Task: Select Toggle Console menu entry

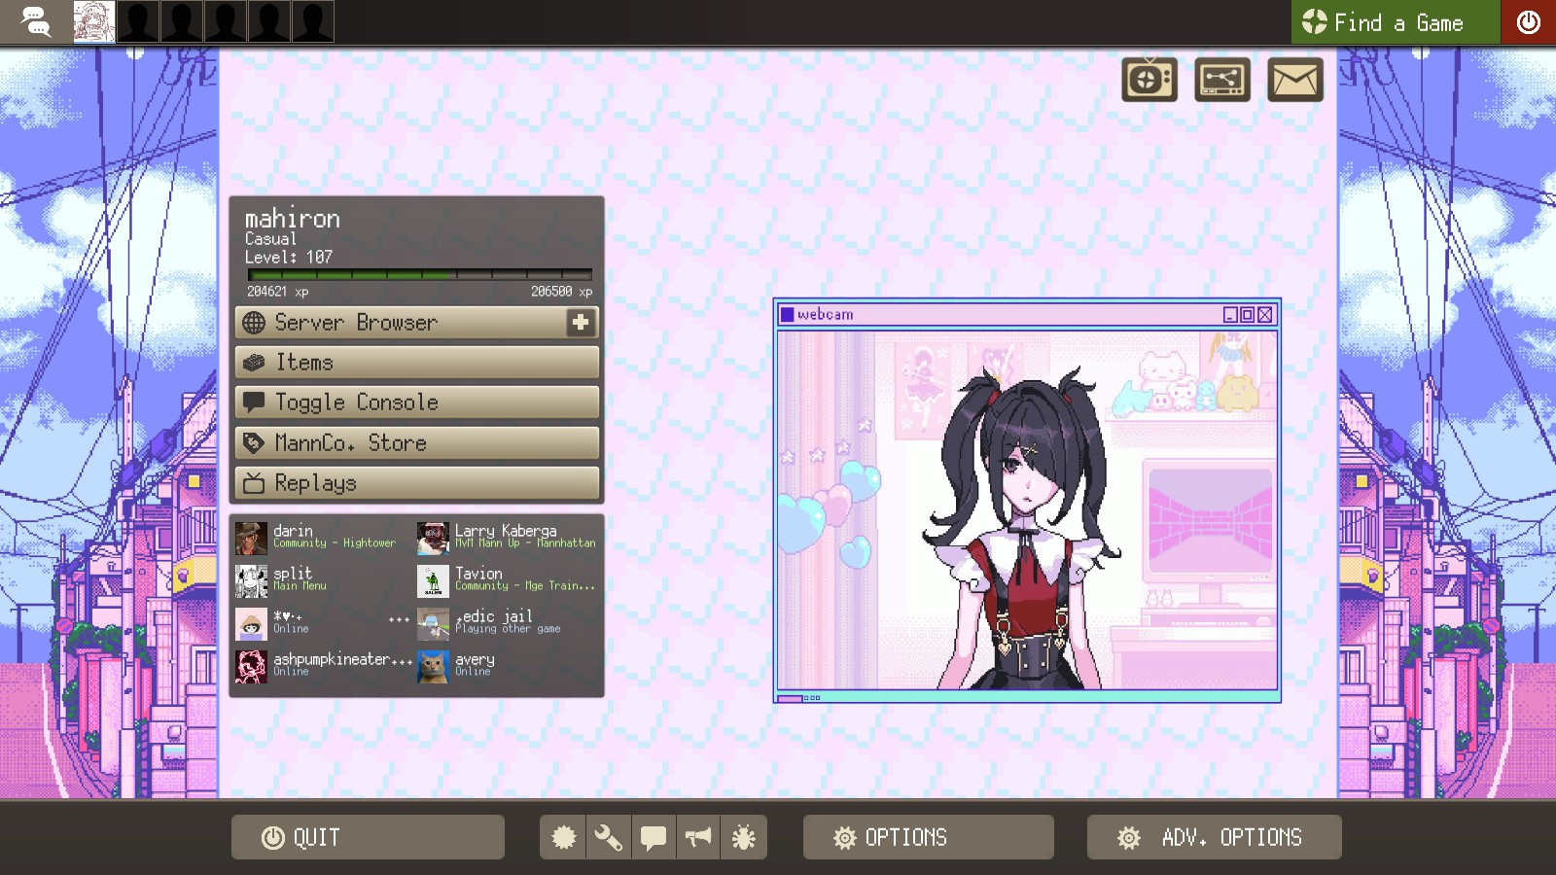Action: click(x=417, y=402)
